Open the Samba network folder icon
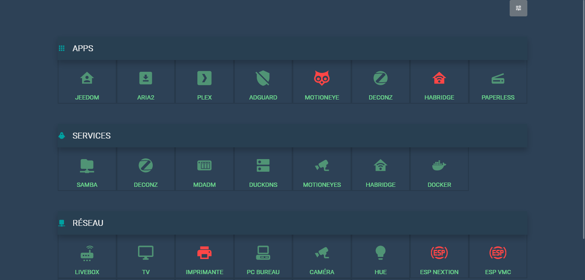The width and height of the screenshot is (585, 280). pos(87,166)
